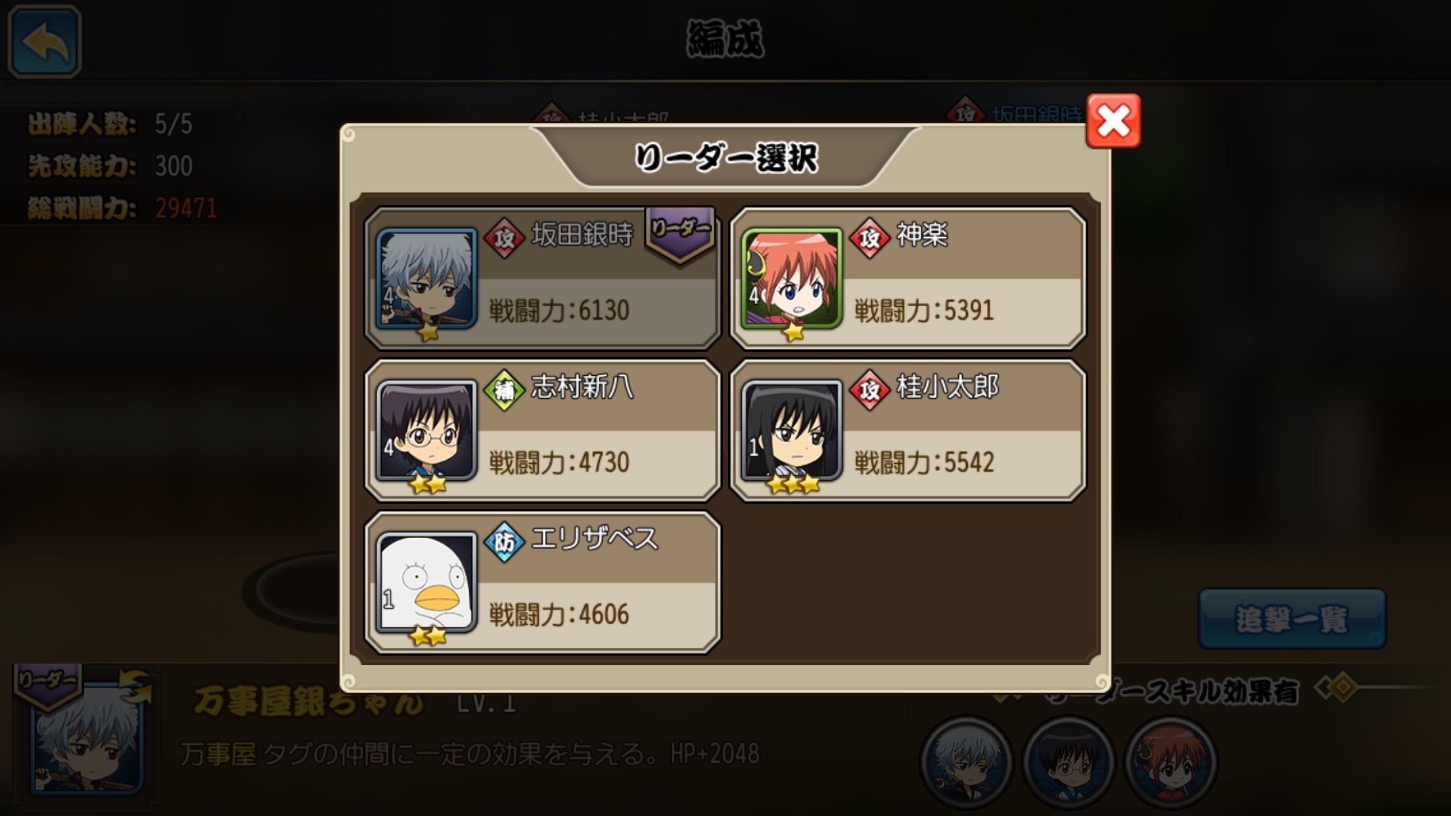Click 神楽 portrait thumbnail

[792, 279]
